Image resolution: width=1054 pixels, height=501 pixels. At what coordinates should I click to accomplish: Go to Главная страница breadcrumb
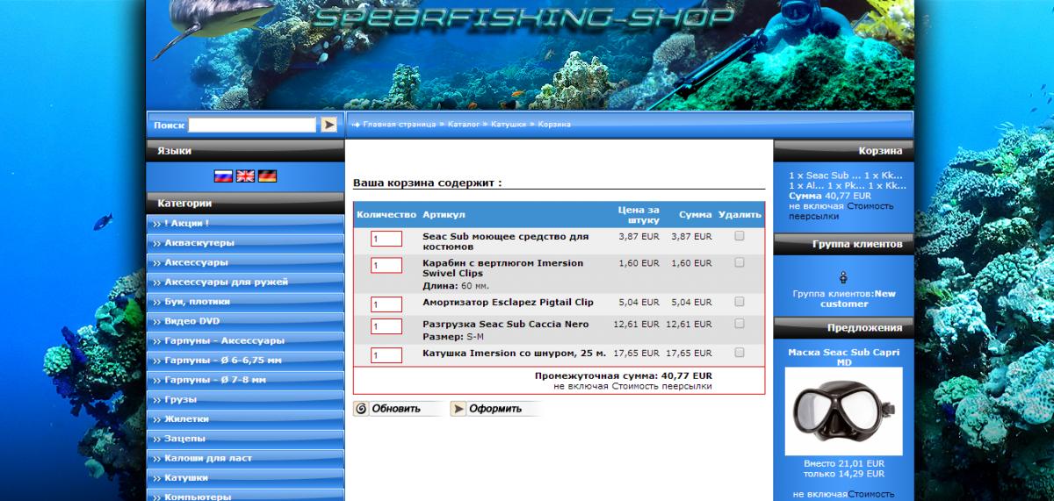coord(399,125)
